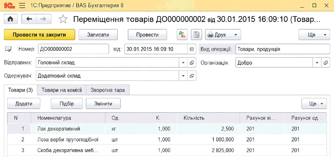Expand the Відправник dropdown list
This screenshot has height=157, width=334.
[183, 63]
